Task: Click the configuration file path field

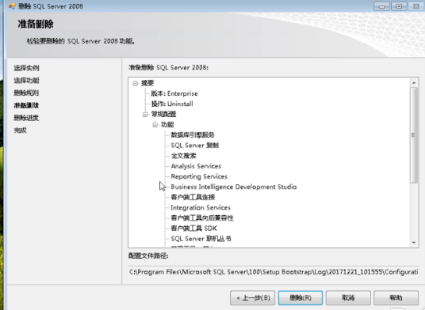Action: click(274, 272)
